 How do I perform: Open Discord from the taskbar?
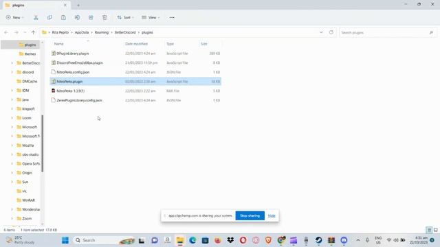pyautogui.click(x=344, y=240)
